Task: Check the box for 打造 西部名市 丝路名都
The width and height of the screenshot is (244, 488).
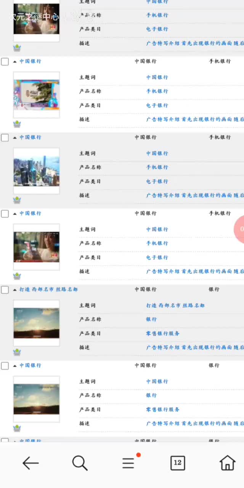Action: 5,290
